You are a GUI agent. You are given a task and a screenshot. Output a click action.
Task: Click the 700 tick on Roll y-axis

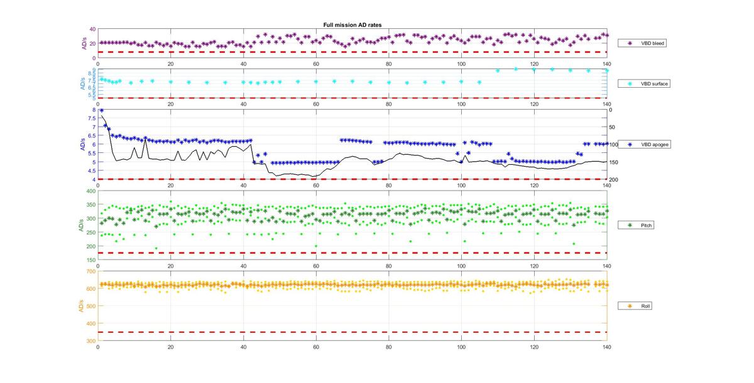91,271
